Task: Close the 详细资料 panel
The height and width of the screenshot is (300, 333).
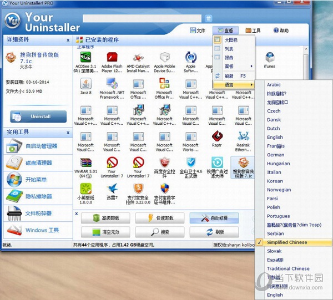Action: 68,40
